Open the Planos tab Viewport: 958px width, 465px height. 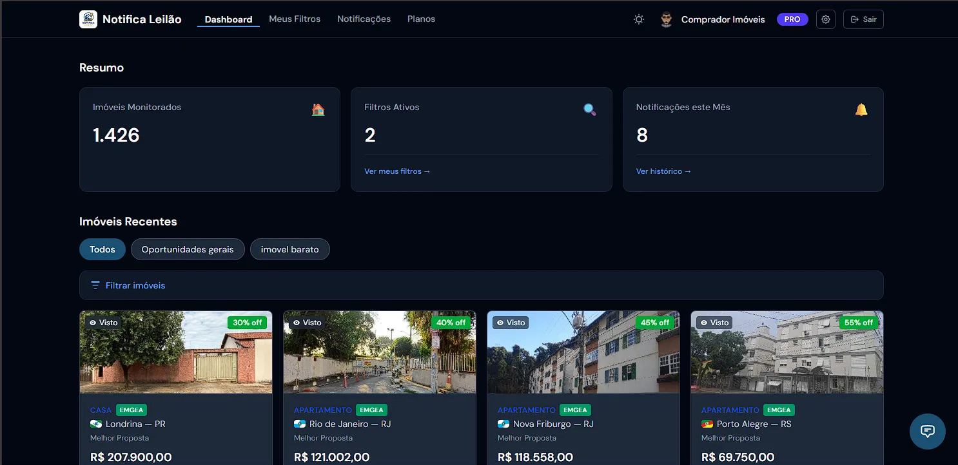tap(421, 19)
